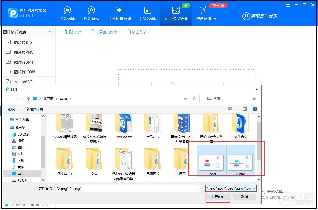Screen dimensions: 318x210
Task: Click the 迅捷PDF转换器 logo icon
Action: pos(13,13)
